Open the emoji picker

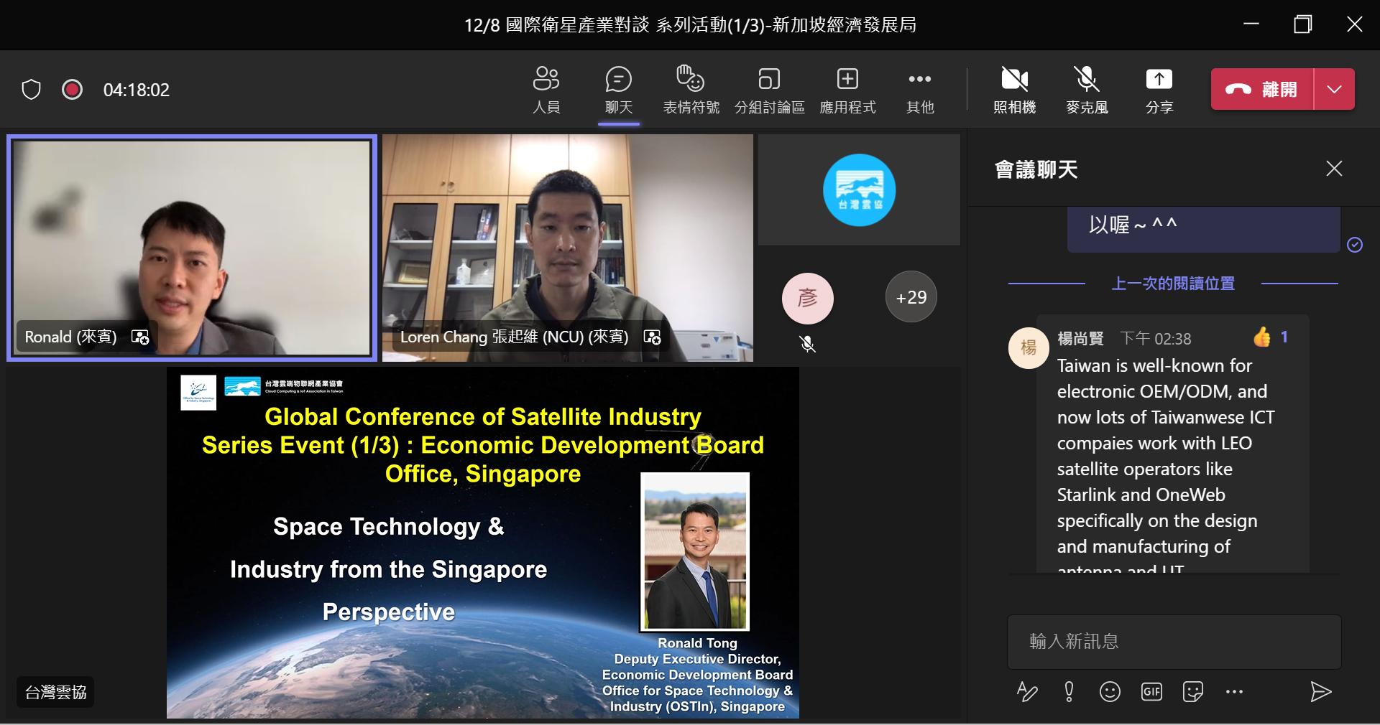tap(1110, 692)
